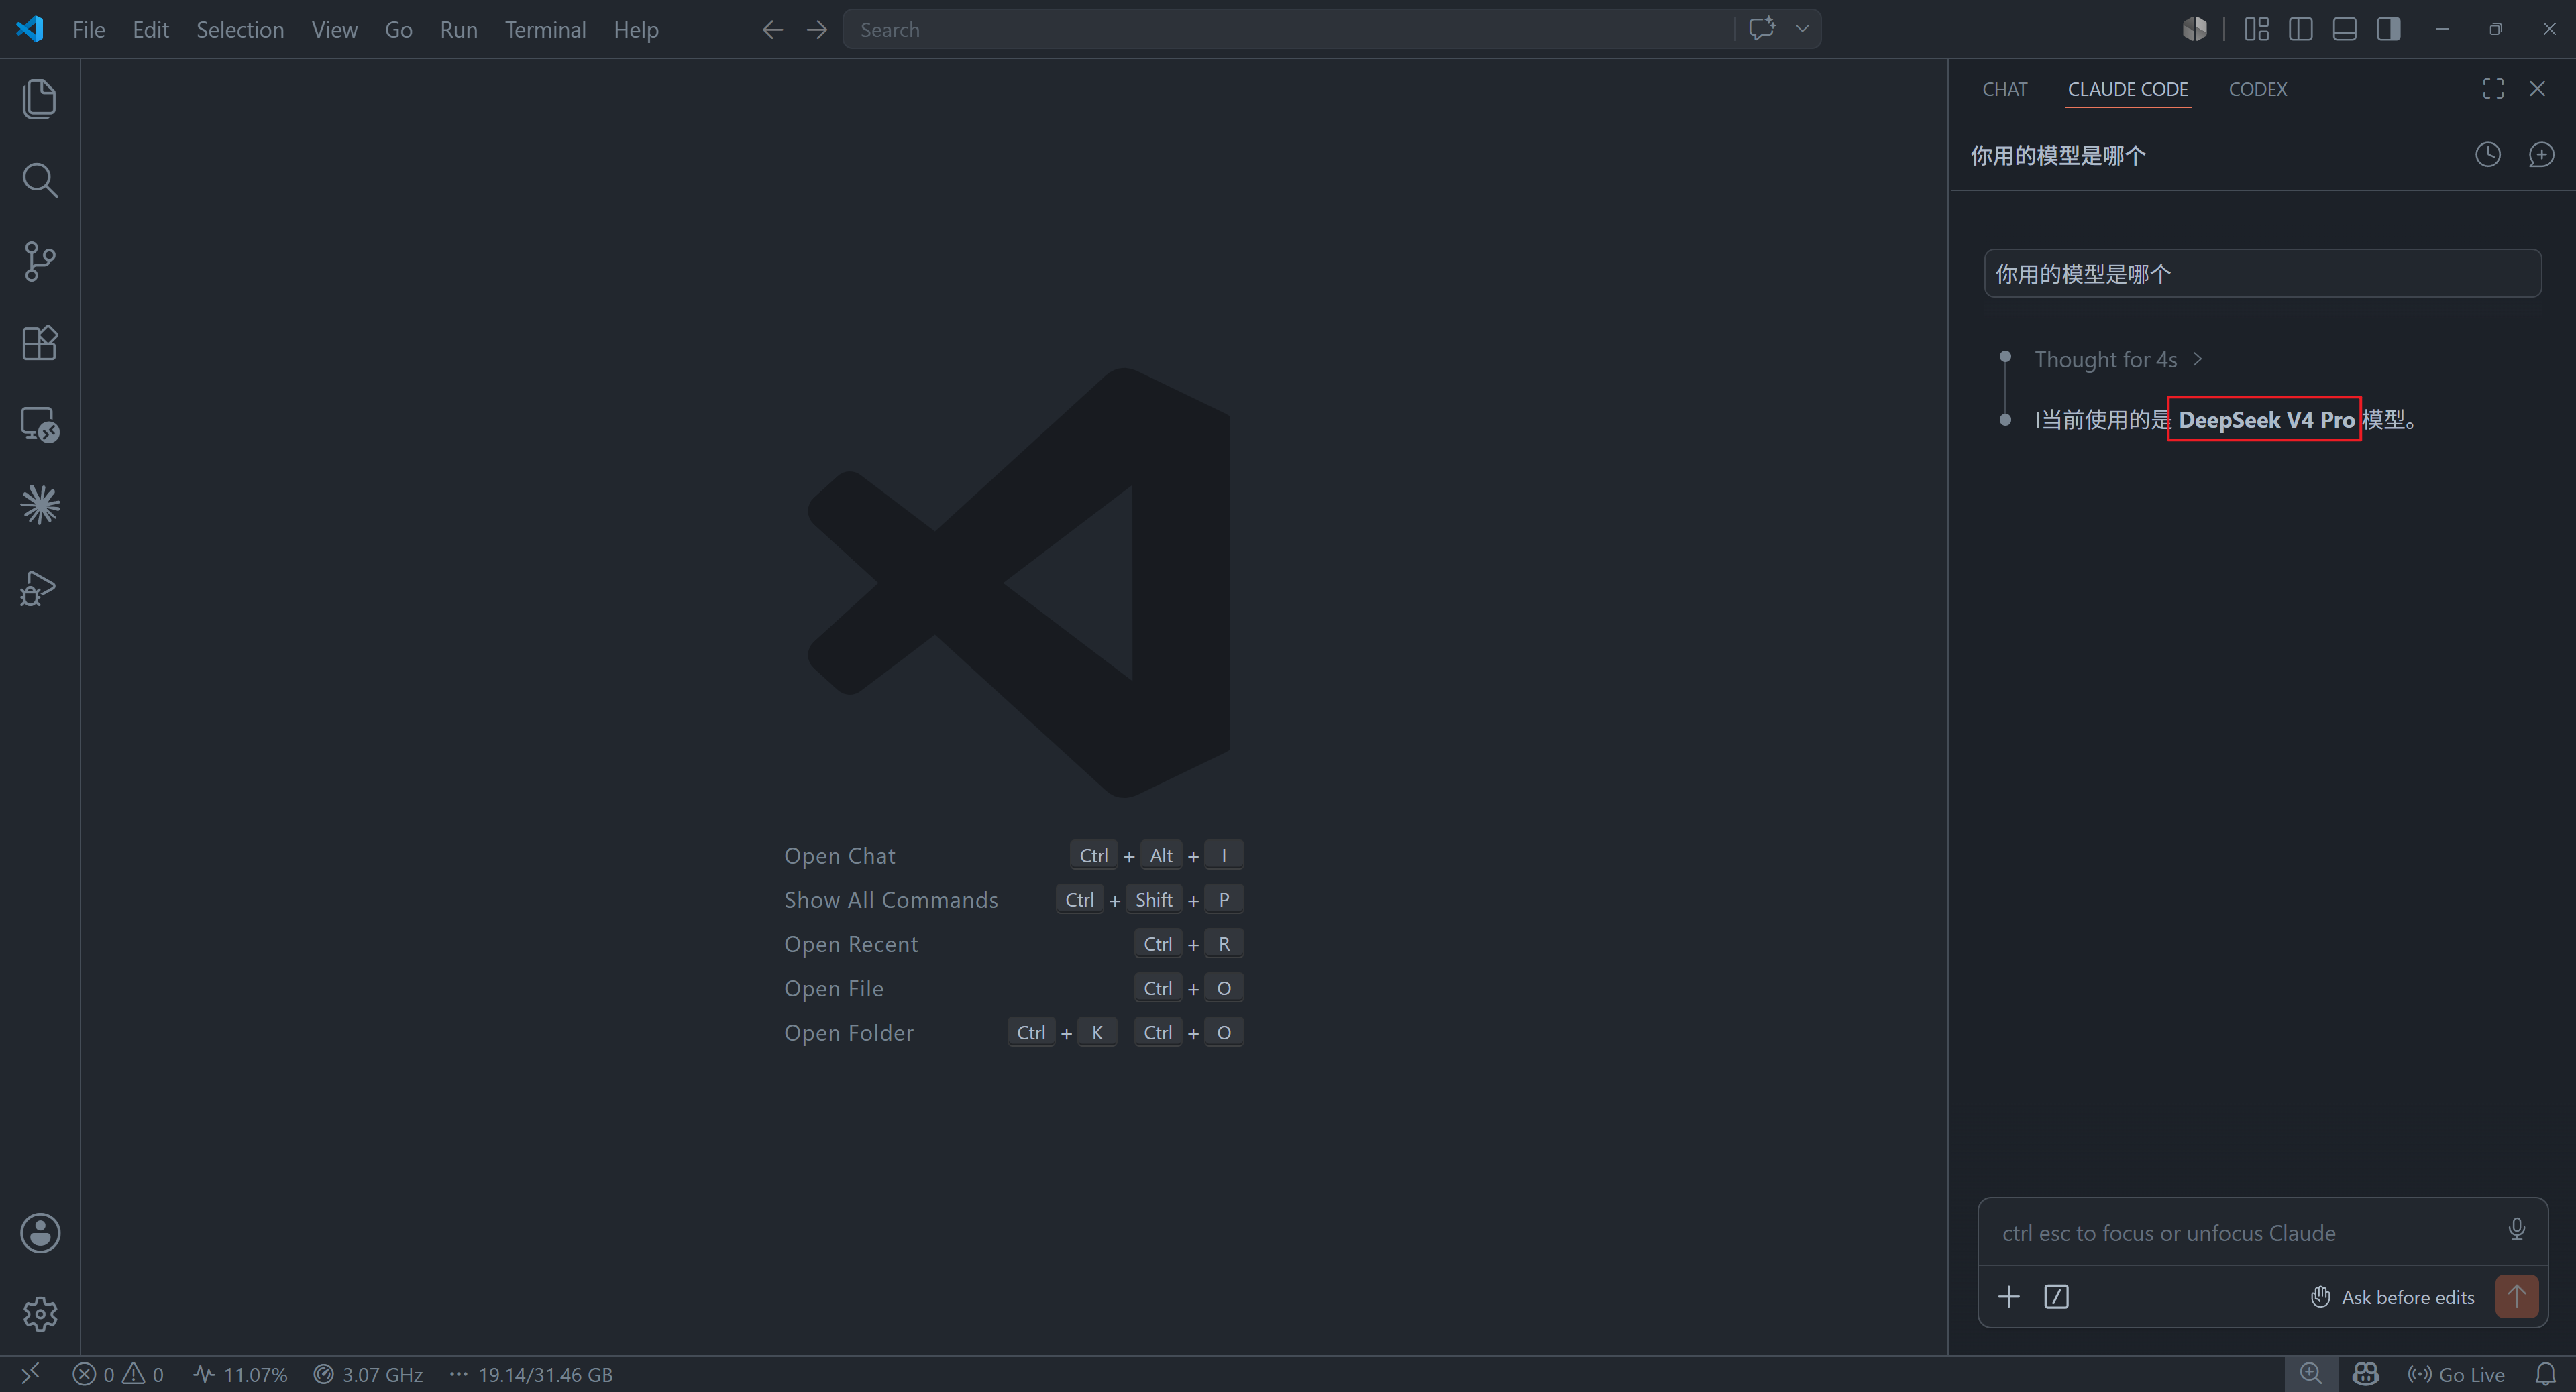
Task: Open the File menu
Action: pyautogui.click(x=89, y=30)
